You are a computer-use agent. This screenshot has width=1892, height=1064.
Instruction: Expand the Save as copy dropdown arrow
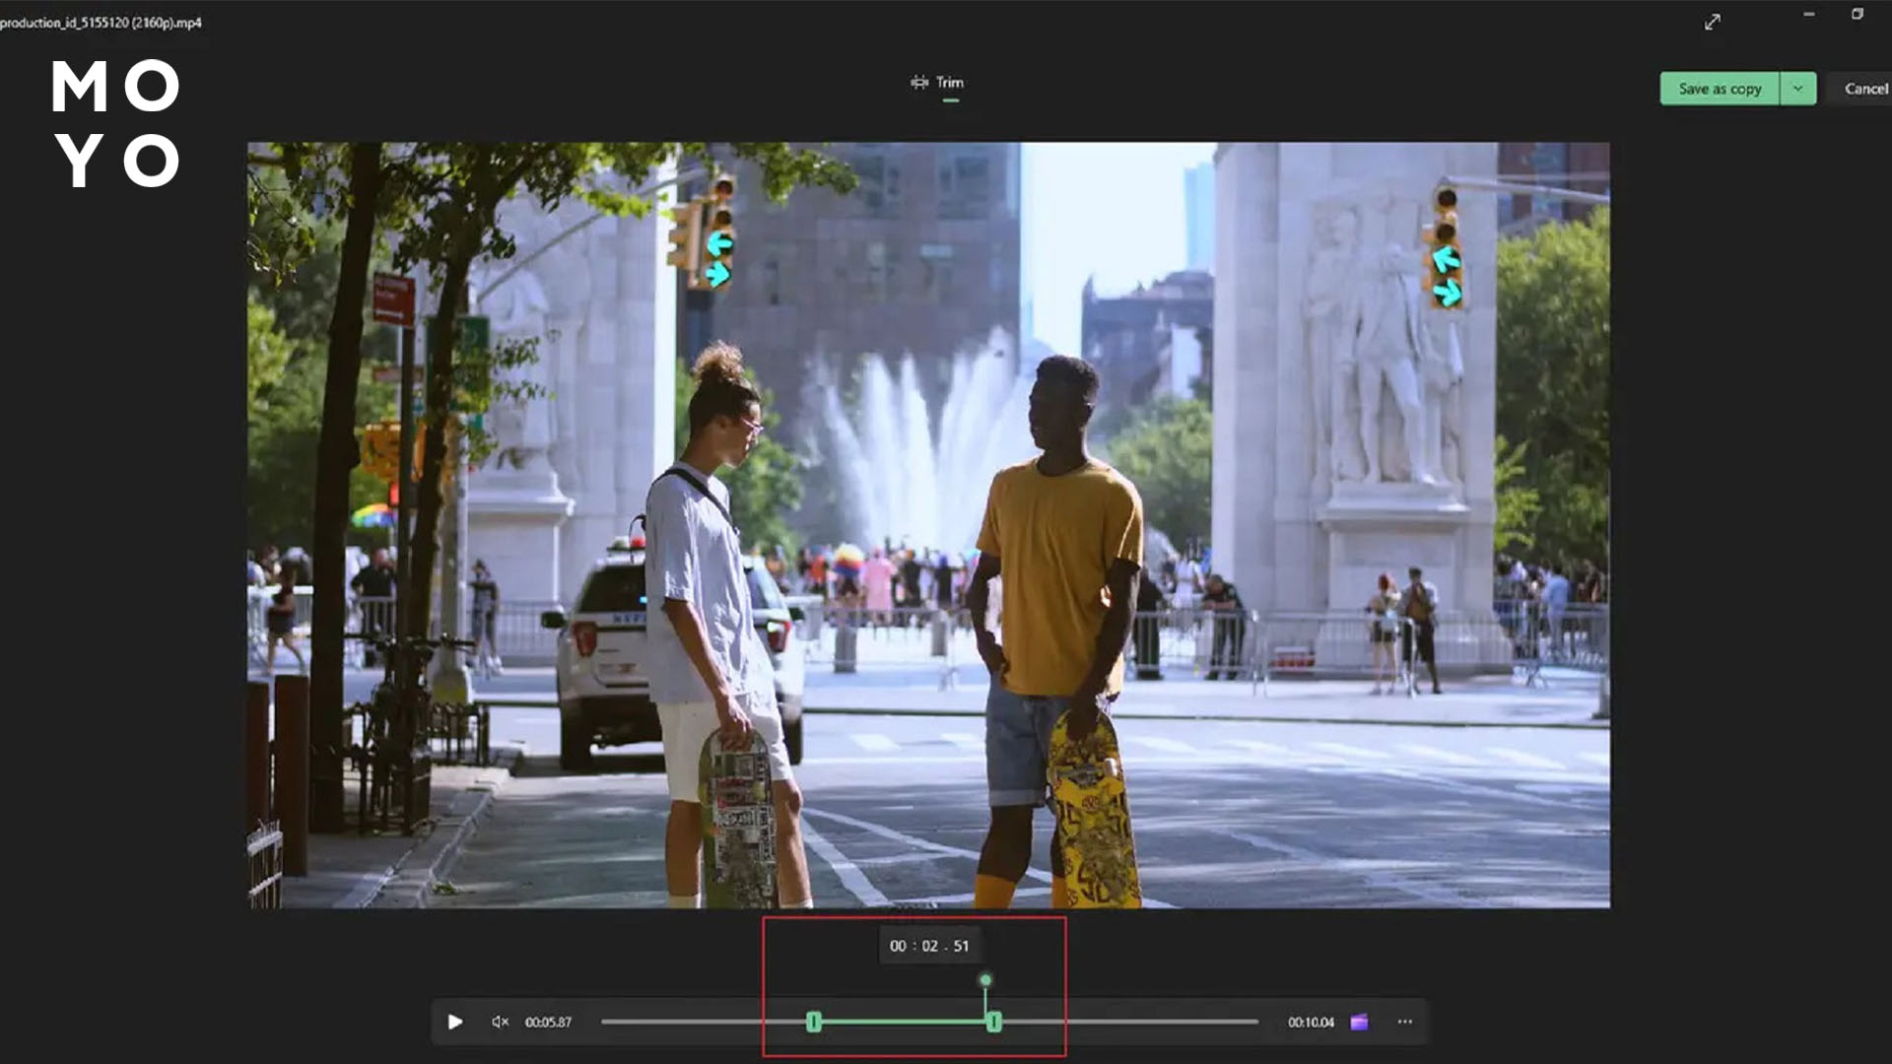[1797, 89]
